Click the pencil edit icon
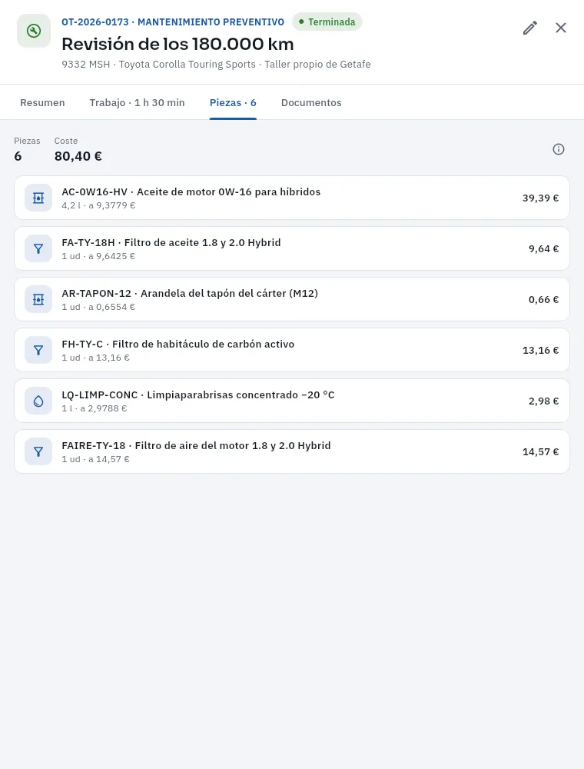 click(x=529, y=28)
